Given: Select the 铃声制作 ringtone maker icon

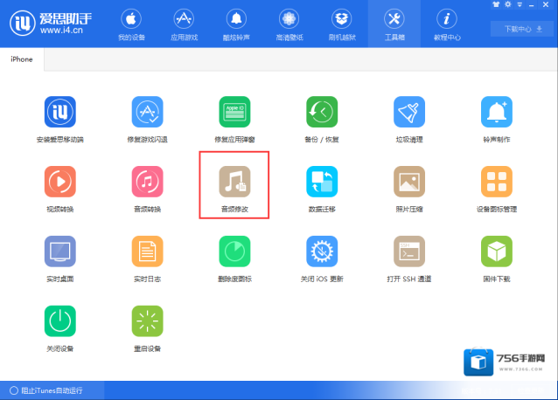Looking at the screenshot, I should coord(497,112).
